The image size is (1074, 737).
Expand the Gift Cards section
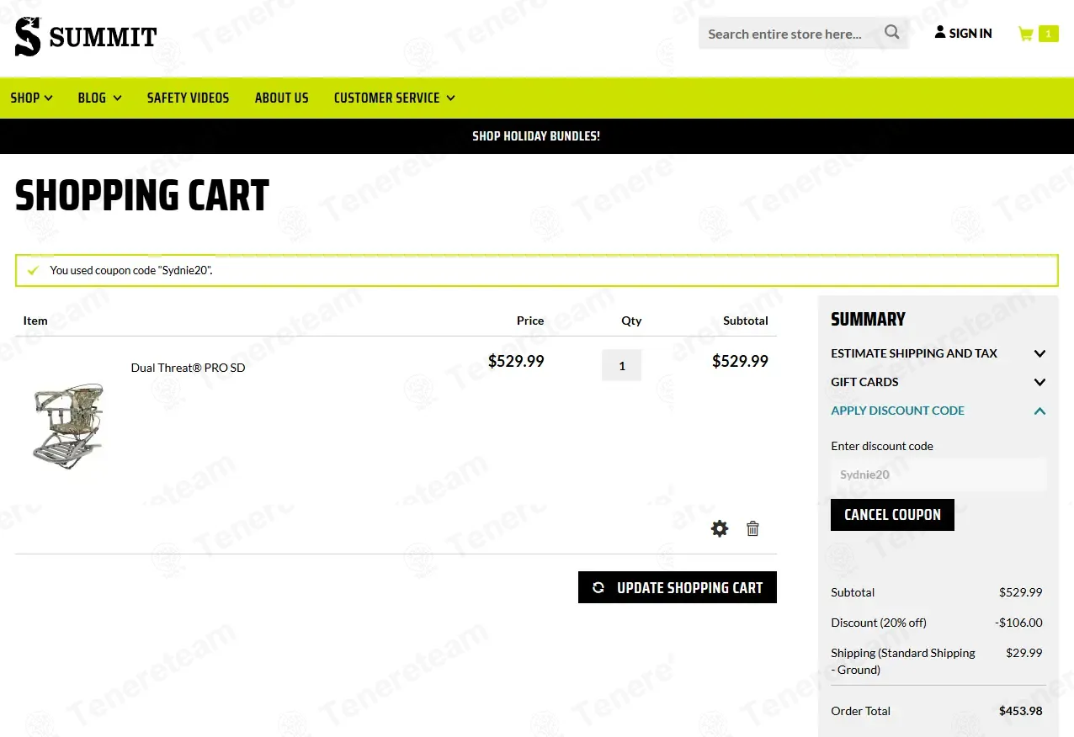[x=938, y=382]
